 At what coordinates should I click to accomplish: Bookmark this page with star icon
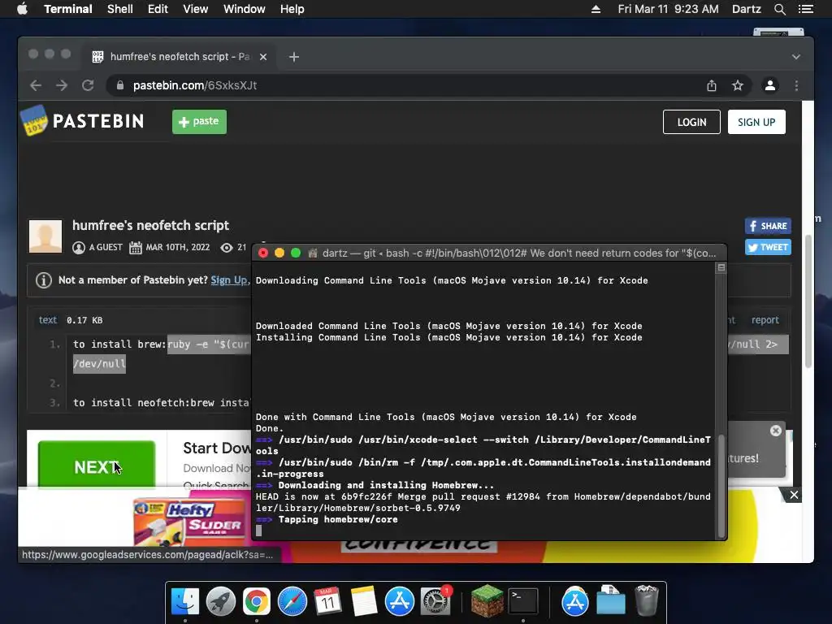click(x=738, y=85)
